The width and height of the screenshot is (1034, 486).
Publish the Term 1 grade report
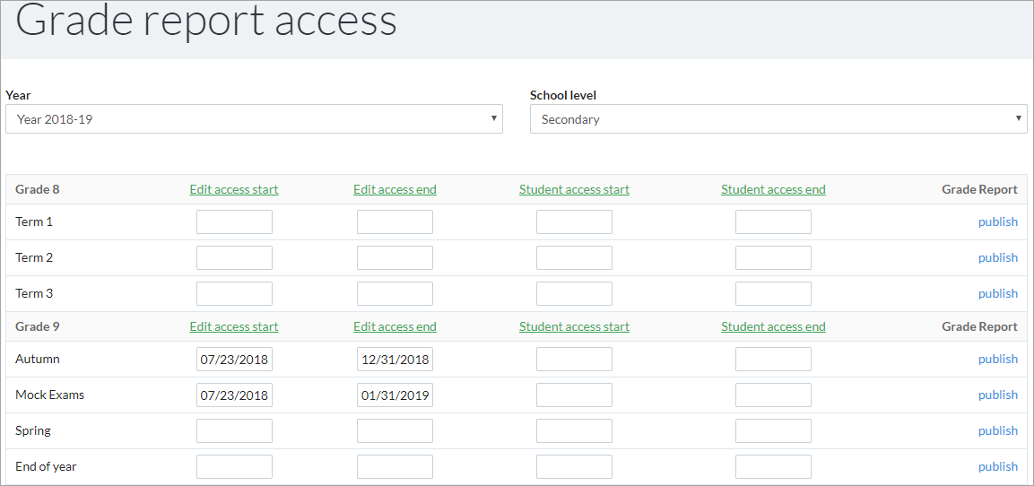click(998, 222)
